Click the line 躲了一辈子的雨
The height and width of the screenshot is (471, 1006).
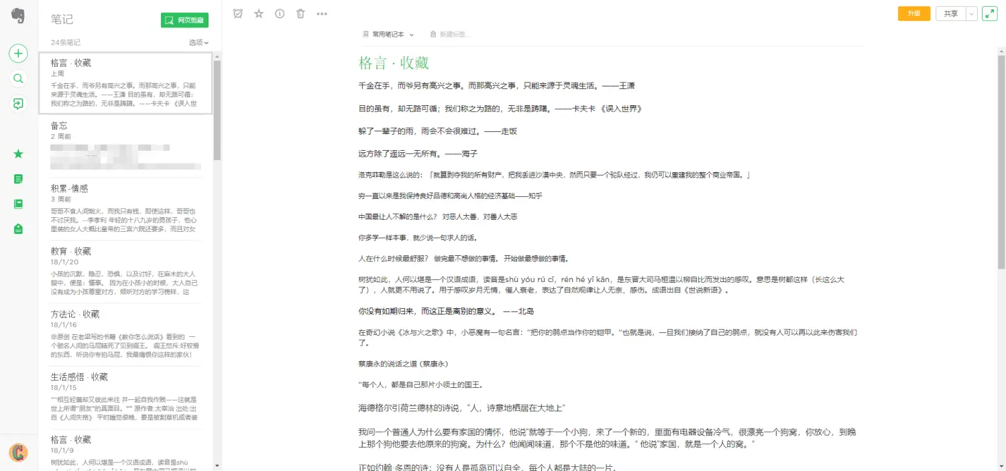(x=438, y=131)
